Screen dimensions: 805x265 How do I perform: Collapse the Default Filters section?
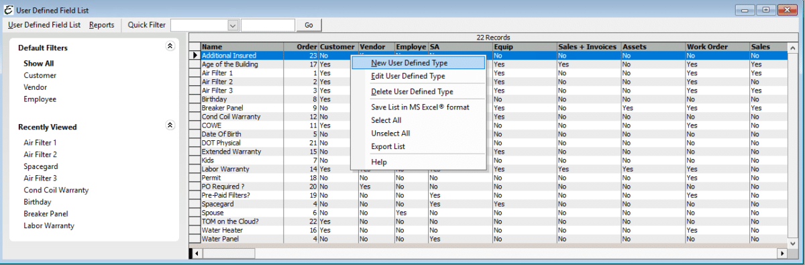pyautogui.click(x=170, y=46)
